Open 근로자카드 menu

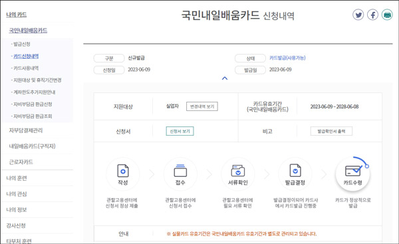coord(21,162)
